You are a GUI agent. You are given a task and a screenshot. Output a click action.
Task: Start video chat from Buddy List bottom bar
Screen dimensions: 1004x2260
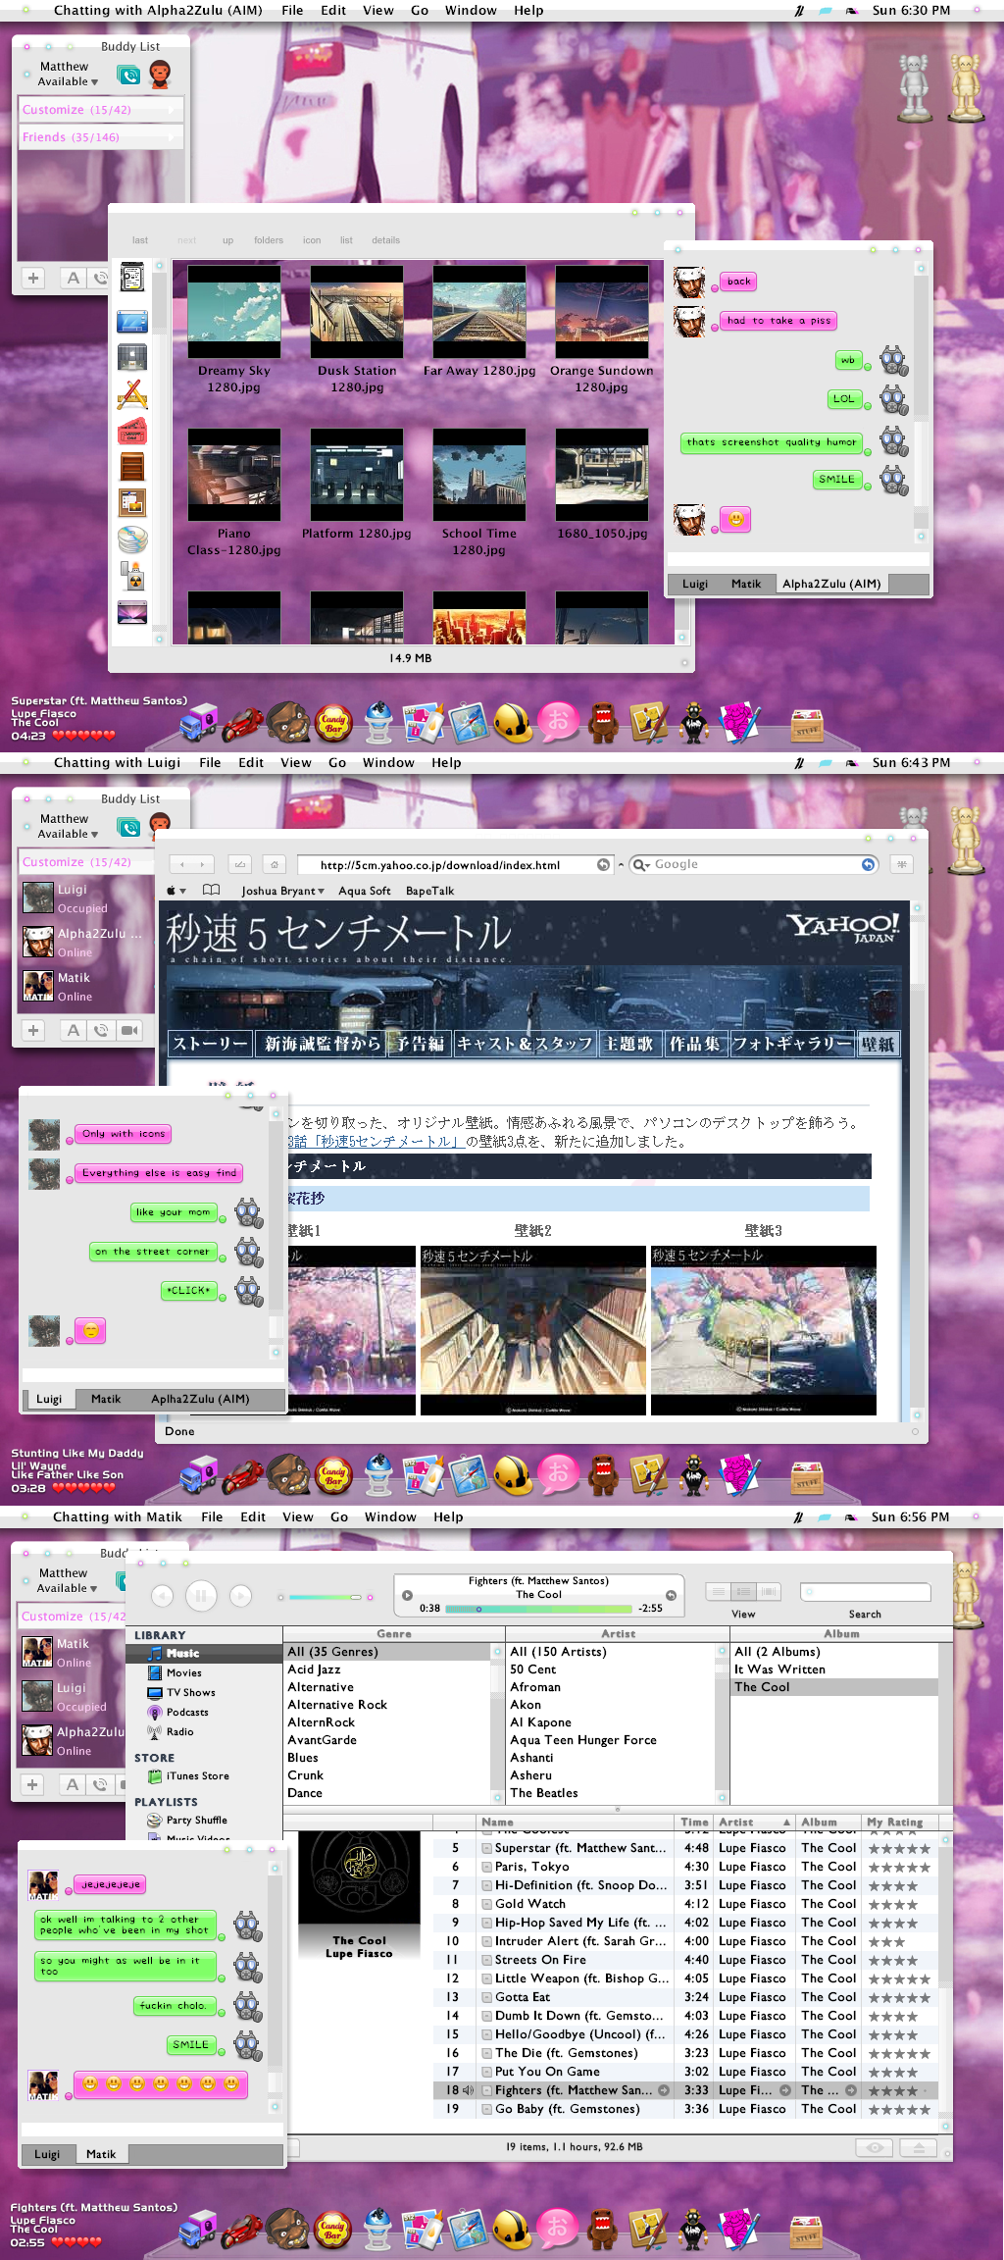pos(129,1030)
